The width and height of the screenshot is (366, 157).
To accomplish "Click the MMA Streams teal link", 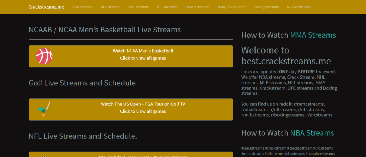I will point(313,35).
